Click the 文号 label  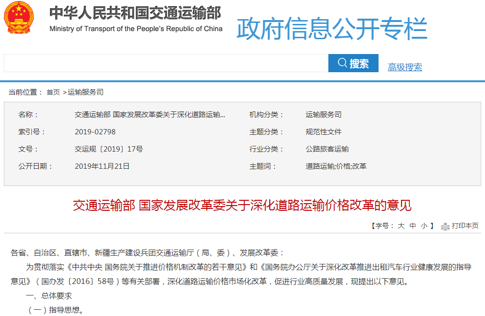click(x=28, y=149)
